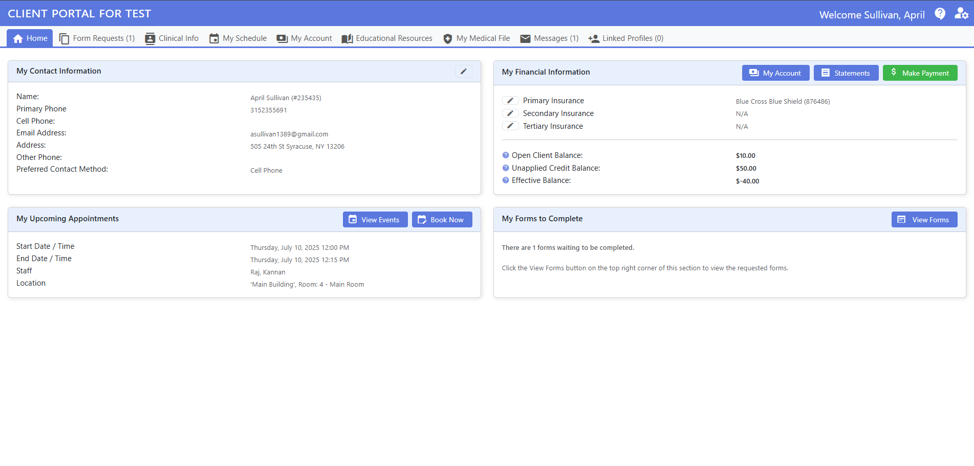This screenshot has width=974, height=466.
Task: Edit Primary Insurance using its pencil icon
Action: [510, 100]
